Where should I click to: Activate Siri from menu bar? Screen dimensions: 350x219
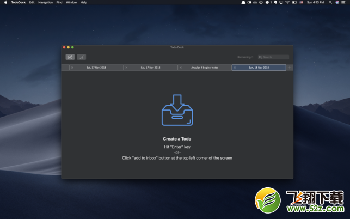tap(337, 2)
